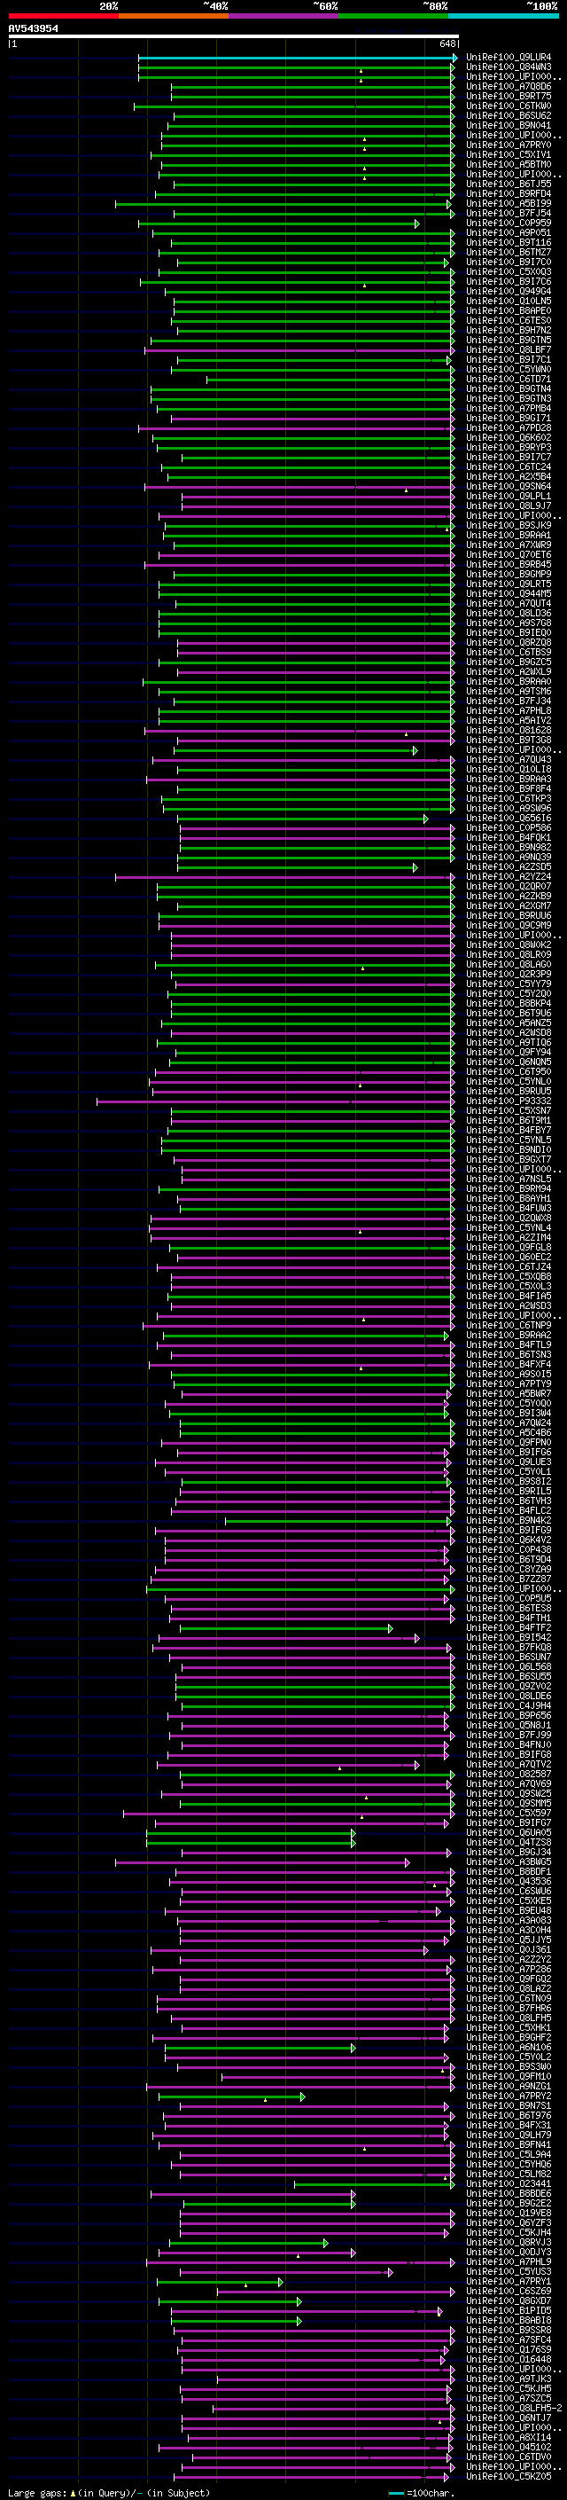Image resolution: width=567 pixels, height=2500 pixels.
Task: Click the long purple bar for UniRef100_P93332
Action: pyautogui.click(x=276, y=1101)
